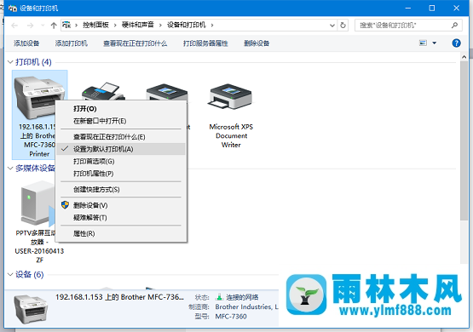Select 疑难解答(T) menu entry
Viewport: 473px width, 332px height.
pyautogui.click(x=121, y=218)
